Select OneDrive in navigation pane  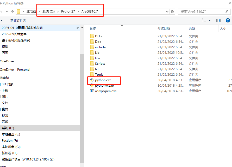pyautogui.click(x=7, y=61)
